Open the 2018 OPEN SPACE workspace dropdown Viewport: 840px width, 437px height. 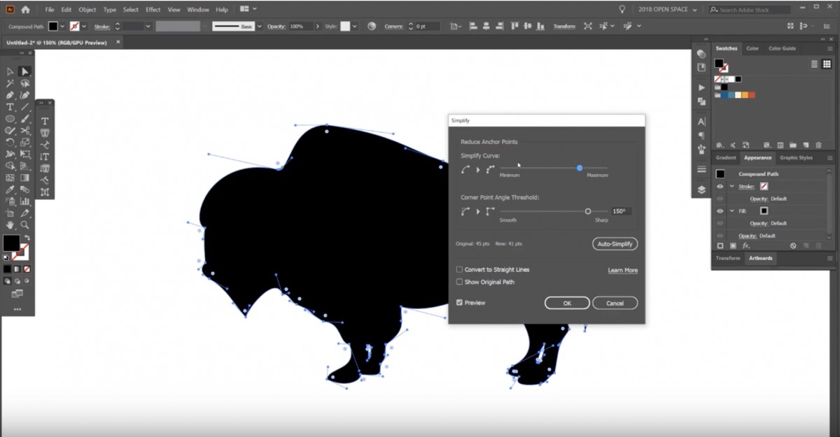click(x=667, y=10)
